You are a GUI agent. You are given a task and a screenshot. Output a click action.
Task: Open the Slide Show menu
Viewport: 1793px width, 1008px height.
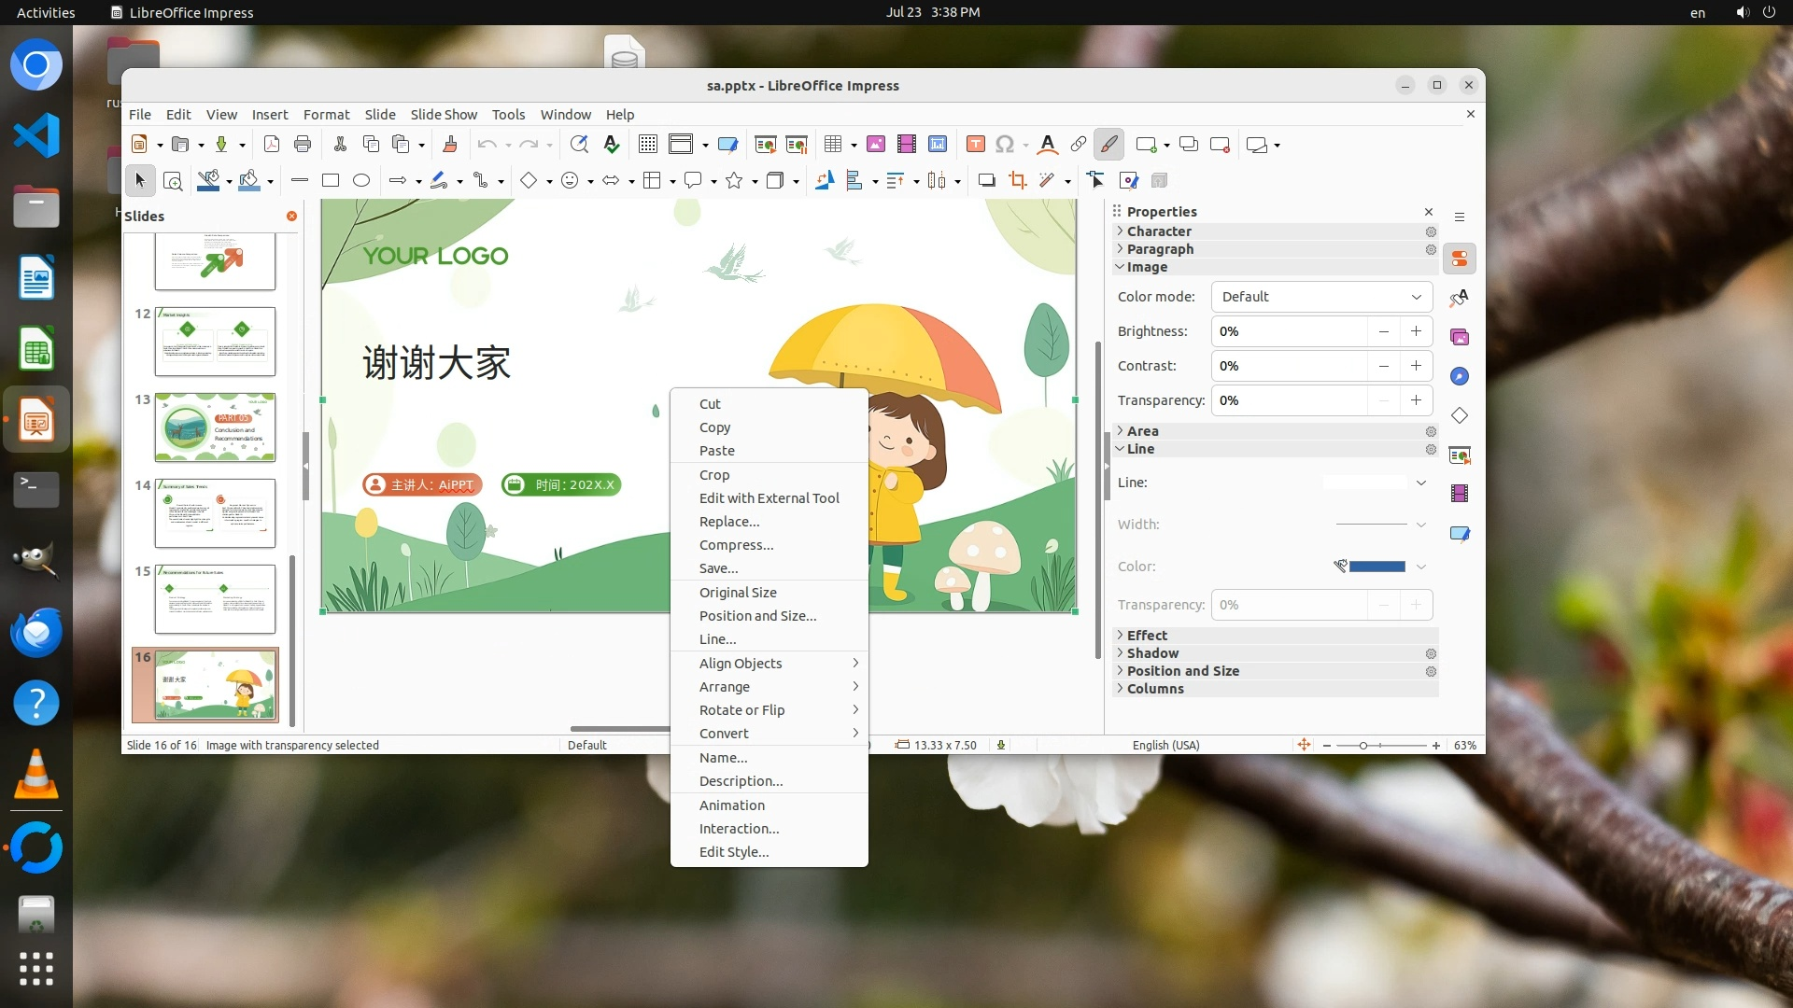[x=444, y=114]
